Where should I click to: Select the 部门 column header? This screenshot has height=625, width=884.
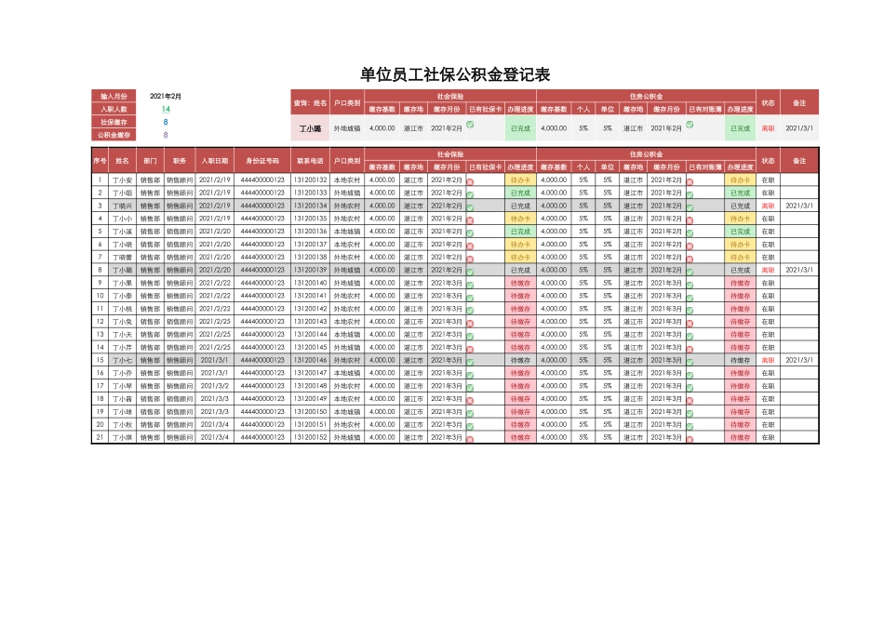[150, 161]
